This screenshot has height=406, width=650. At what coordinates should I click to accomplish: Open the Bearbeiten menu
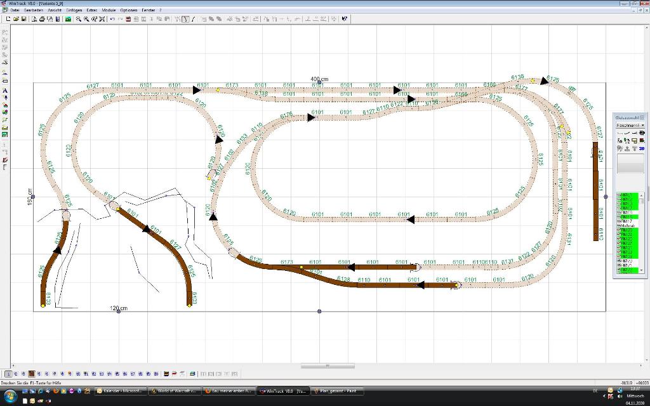tap(34, 10)
